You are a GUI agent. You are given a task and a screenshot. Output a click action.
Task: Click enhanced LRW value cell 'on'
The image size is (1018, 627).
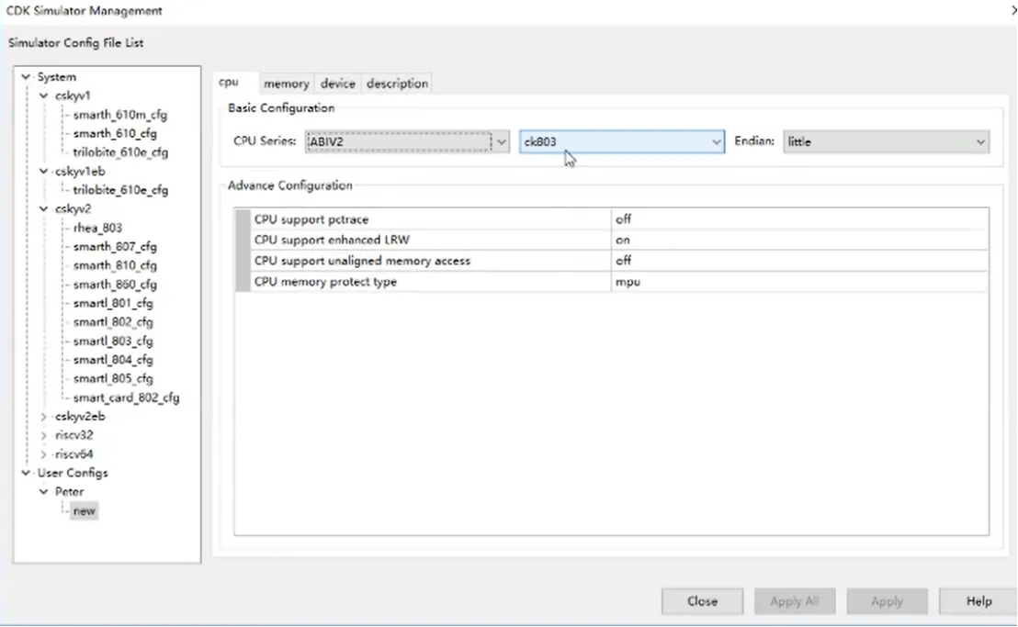pyautogui.click(x=799, y=240)
